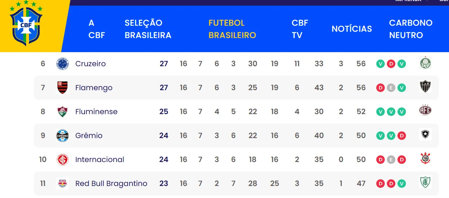This screenshot has height=198, width=449.
Task: Click Botafogo crest in Grêmio row
Action: pos(425,134)
